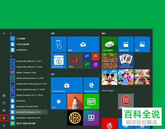Open the Dolby tile
165x129 pixels.
91,118
